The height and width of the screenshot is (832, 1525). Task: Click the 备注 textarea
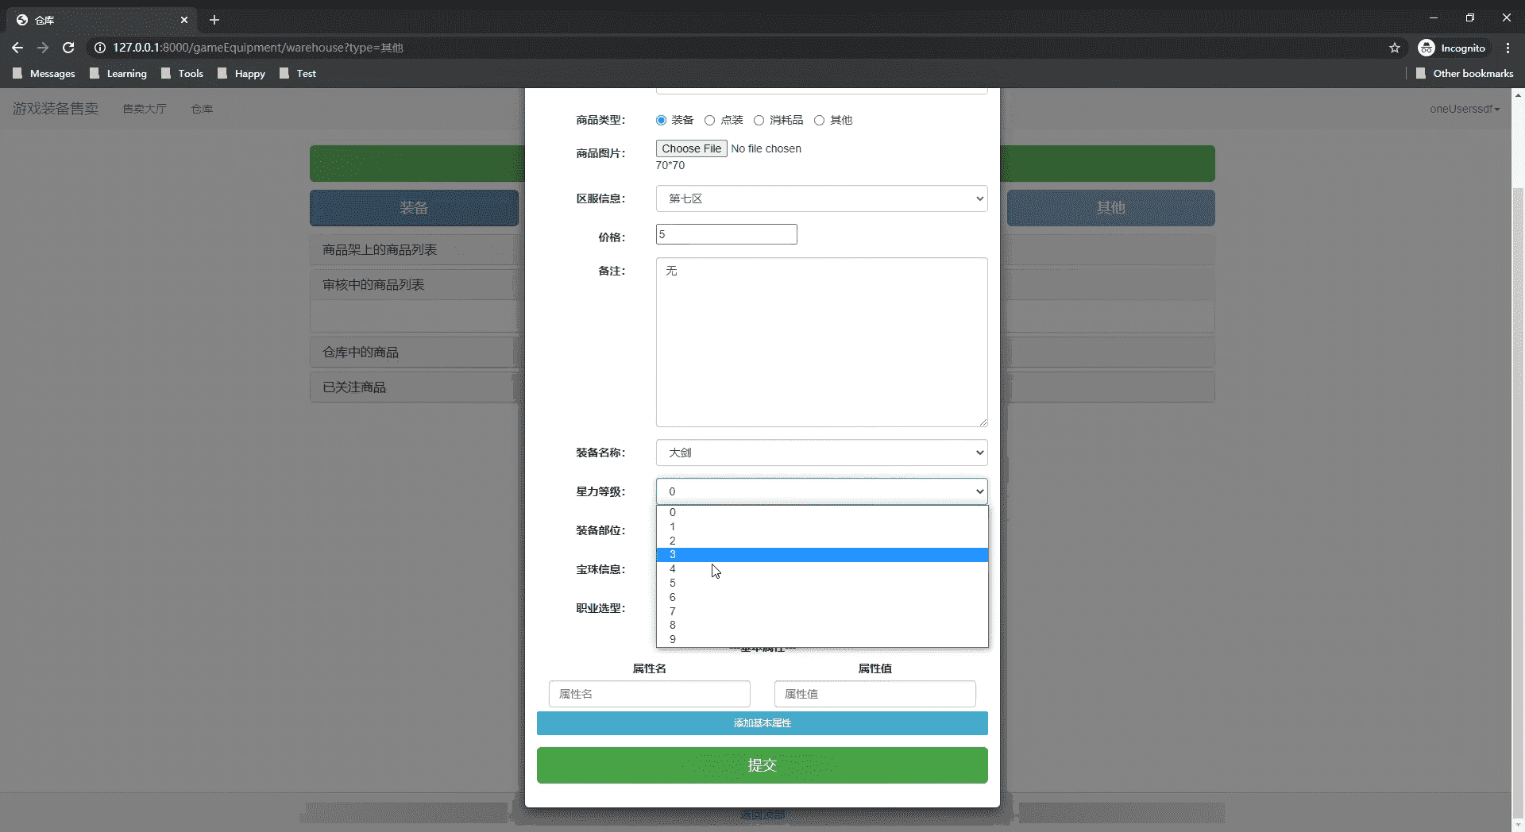(x=821, y=342)
